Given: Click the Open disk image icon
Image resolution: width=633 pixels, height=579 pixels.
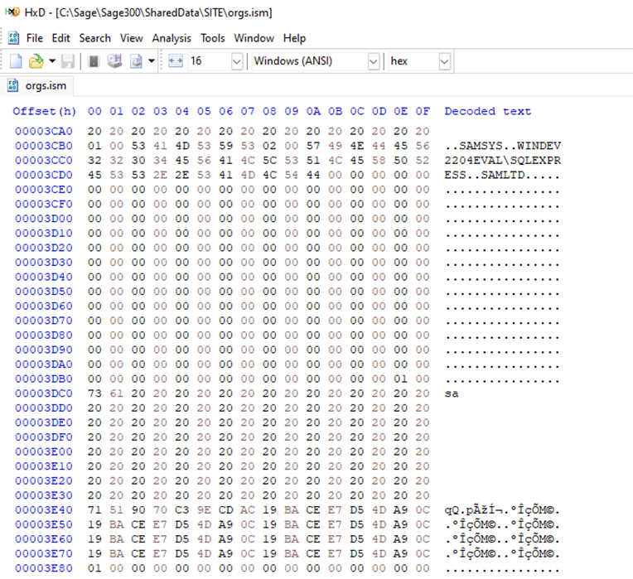Looking at the screenshot, I should click(x=136, y=61).
